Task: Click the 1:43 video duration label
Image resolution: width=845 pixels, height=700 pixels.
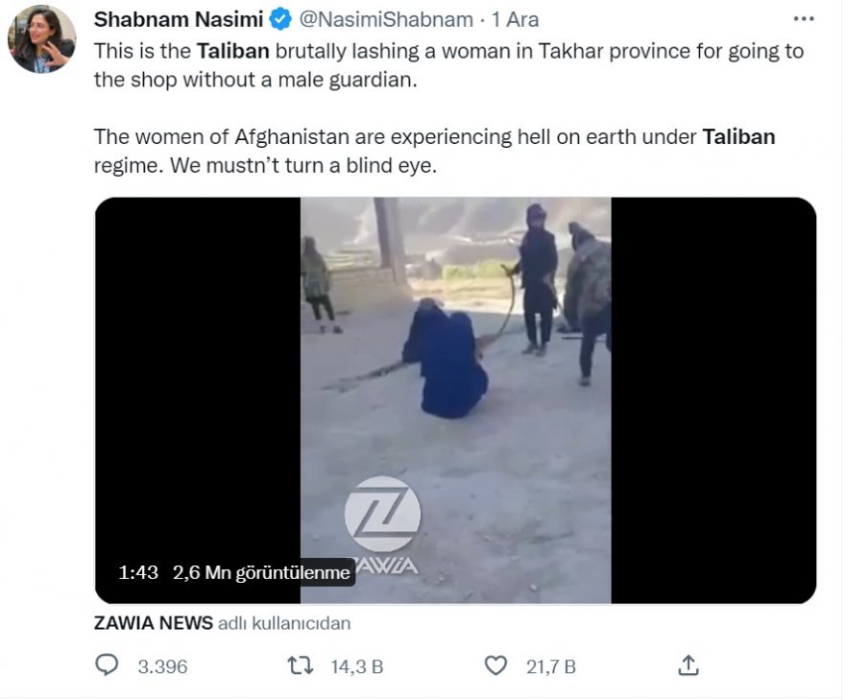Action: click(138, 572)
